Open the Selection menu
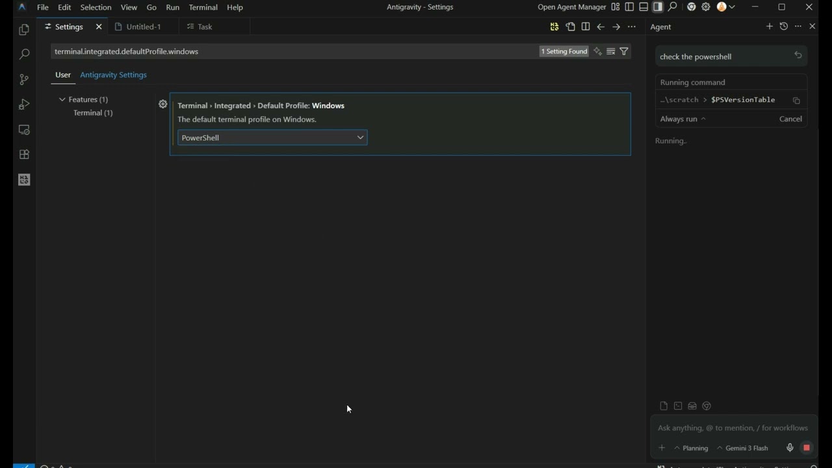The height and width of the screenshot is (468, 832). 96,7
